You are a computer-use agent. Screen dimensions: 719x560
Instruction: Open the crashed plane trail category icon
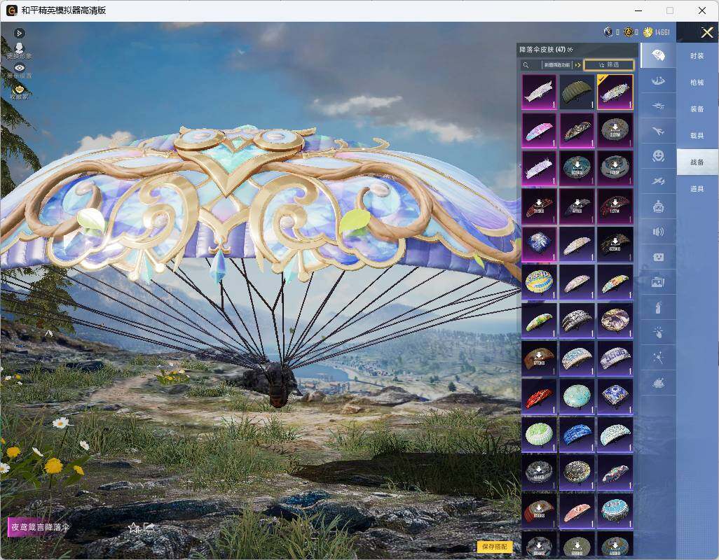658,182
